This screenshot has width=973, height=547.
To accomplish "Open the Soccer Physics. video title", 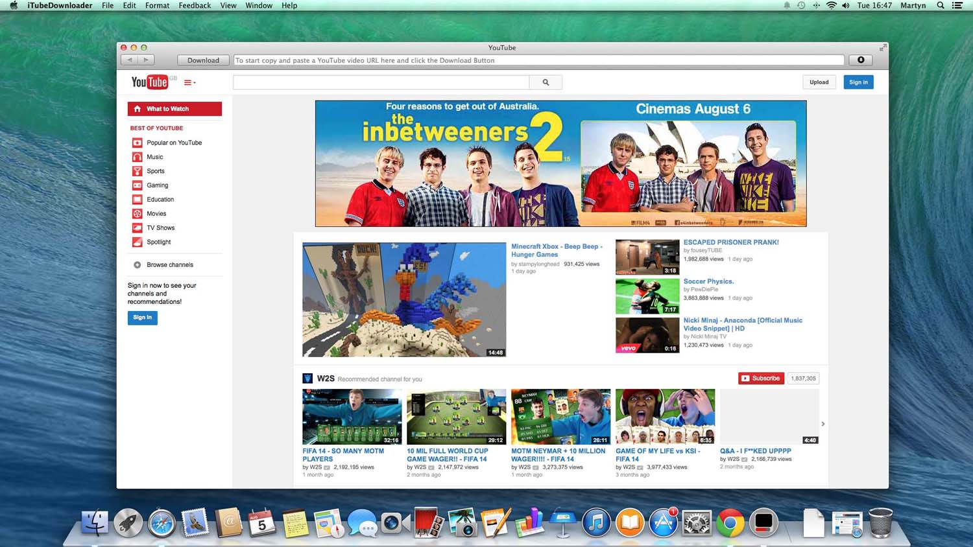I will tap(708, 281).
